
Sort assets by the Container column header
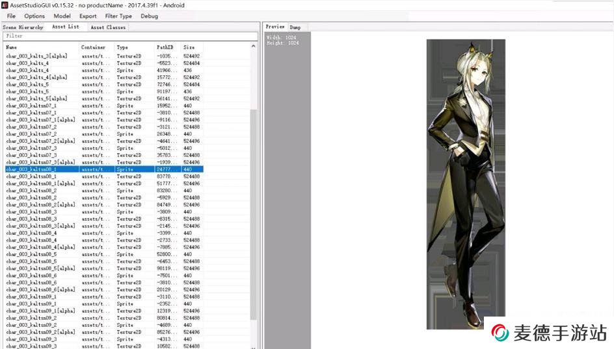tap(96, 47)
